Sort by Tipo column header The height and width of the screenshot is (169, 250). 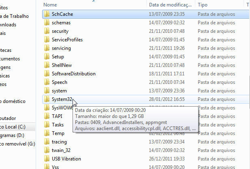click(x=219, y=4)
